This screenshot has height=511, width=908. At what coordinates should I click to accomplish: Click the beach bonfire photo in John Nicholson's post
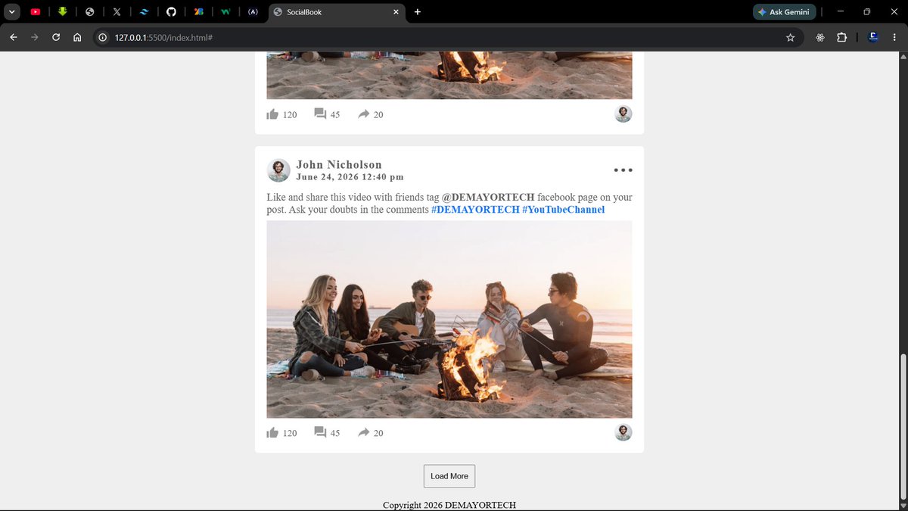pyautogui.click(x=449, y=319)
